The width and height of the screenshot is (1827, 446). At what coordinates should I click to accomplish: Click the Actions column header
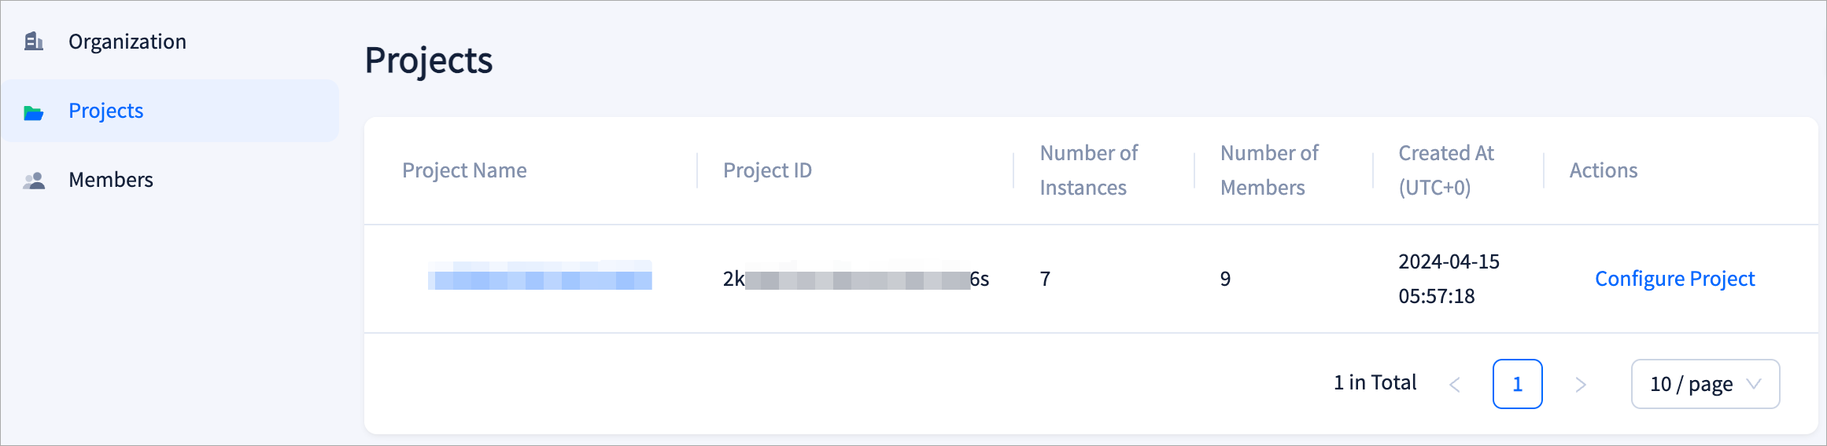pos(1603,170)
